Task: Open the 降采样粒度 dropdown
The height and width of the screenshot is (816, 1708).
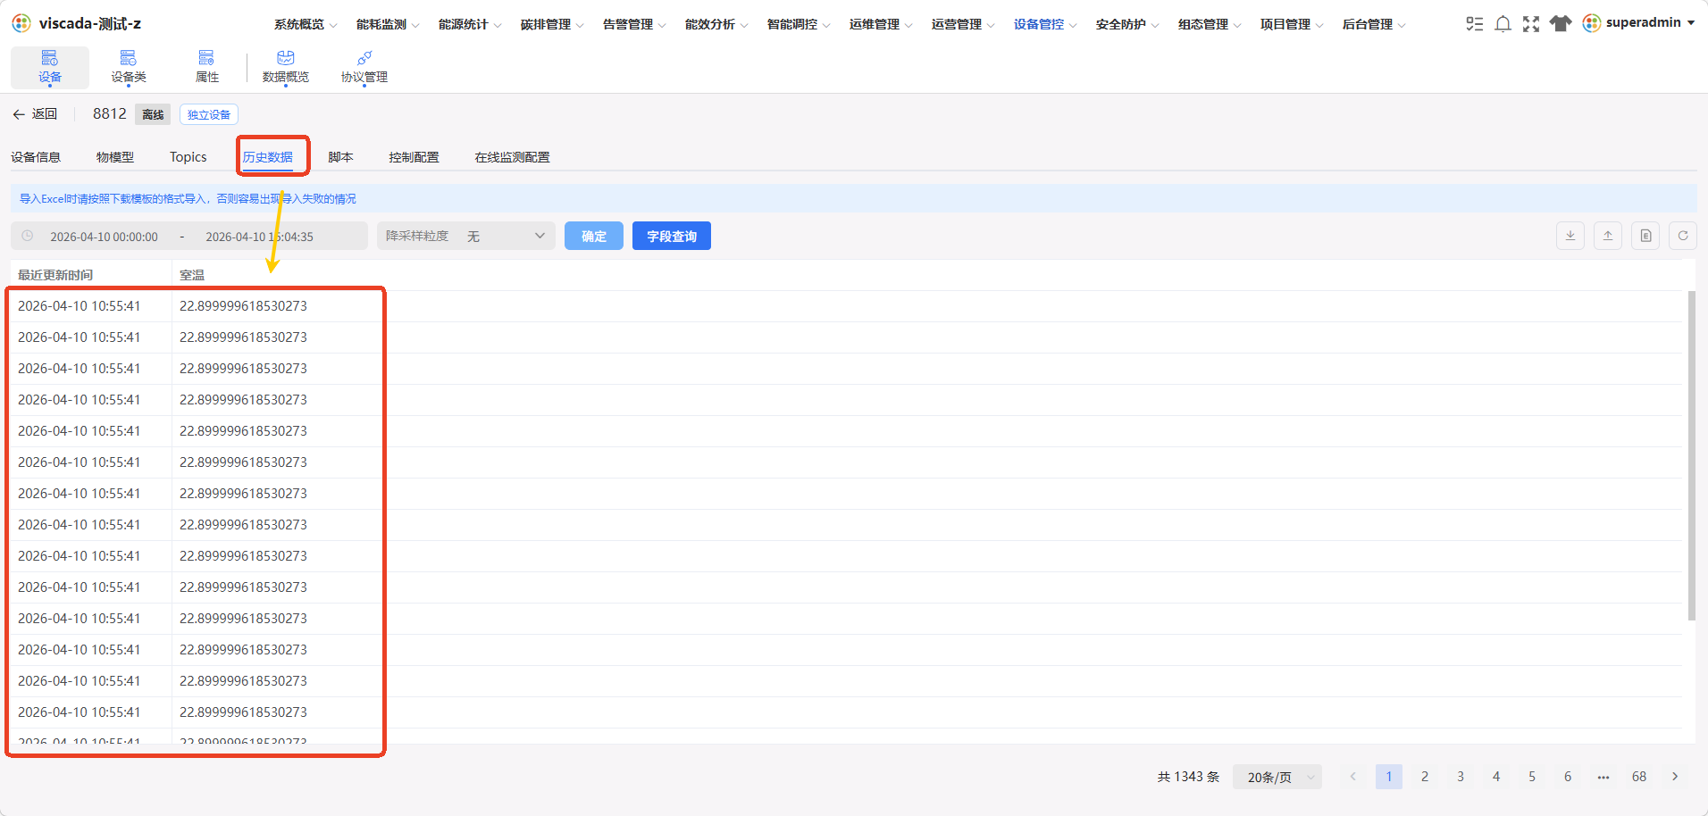Action: tap(466, 236)
